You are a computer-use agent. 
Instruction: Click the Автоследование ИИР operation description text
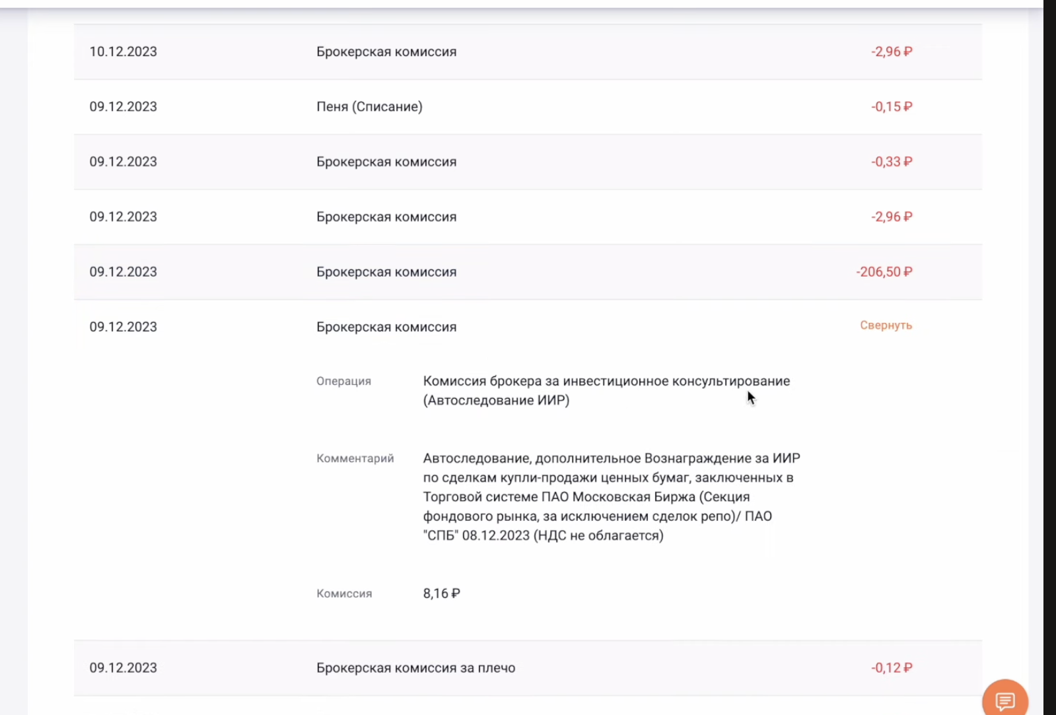click(606, 390)
